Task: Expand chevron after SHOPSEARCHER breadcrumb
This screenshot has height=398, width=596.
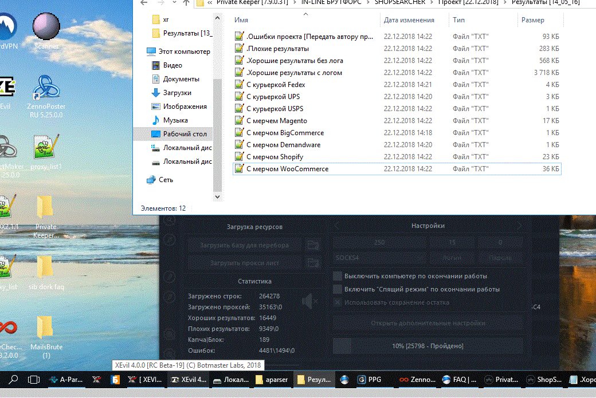Action: [431, 2]
